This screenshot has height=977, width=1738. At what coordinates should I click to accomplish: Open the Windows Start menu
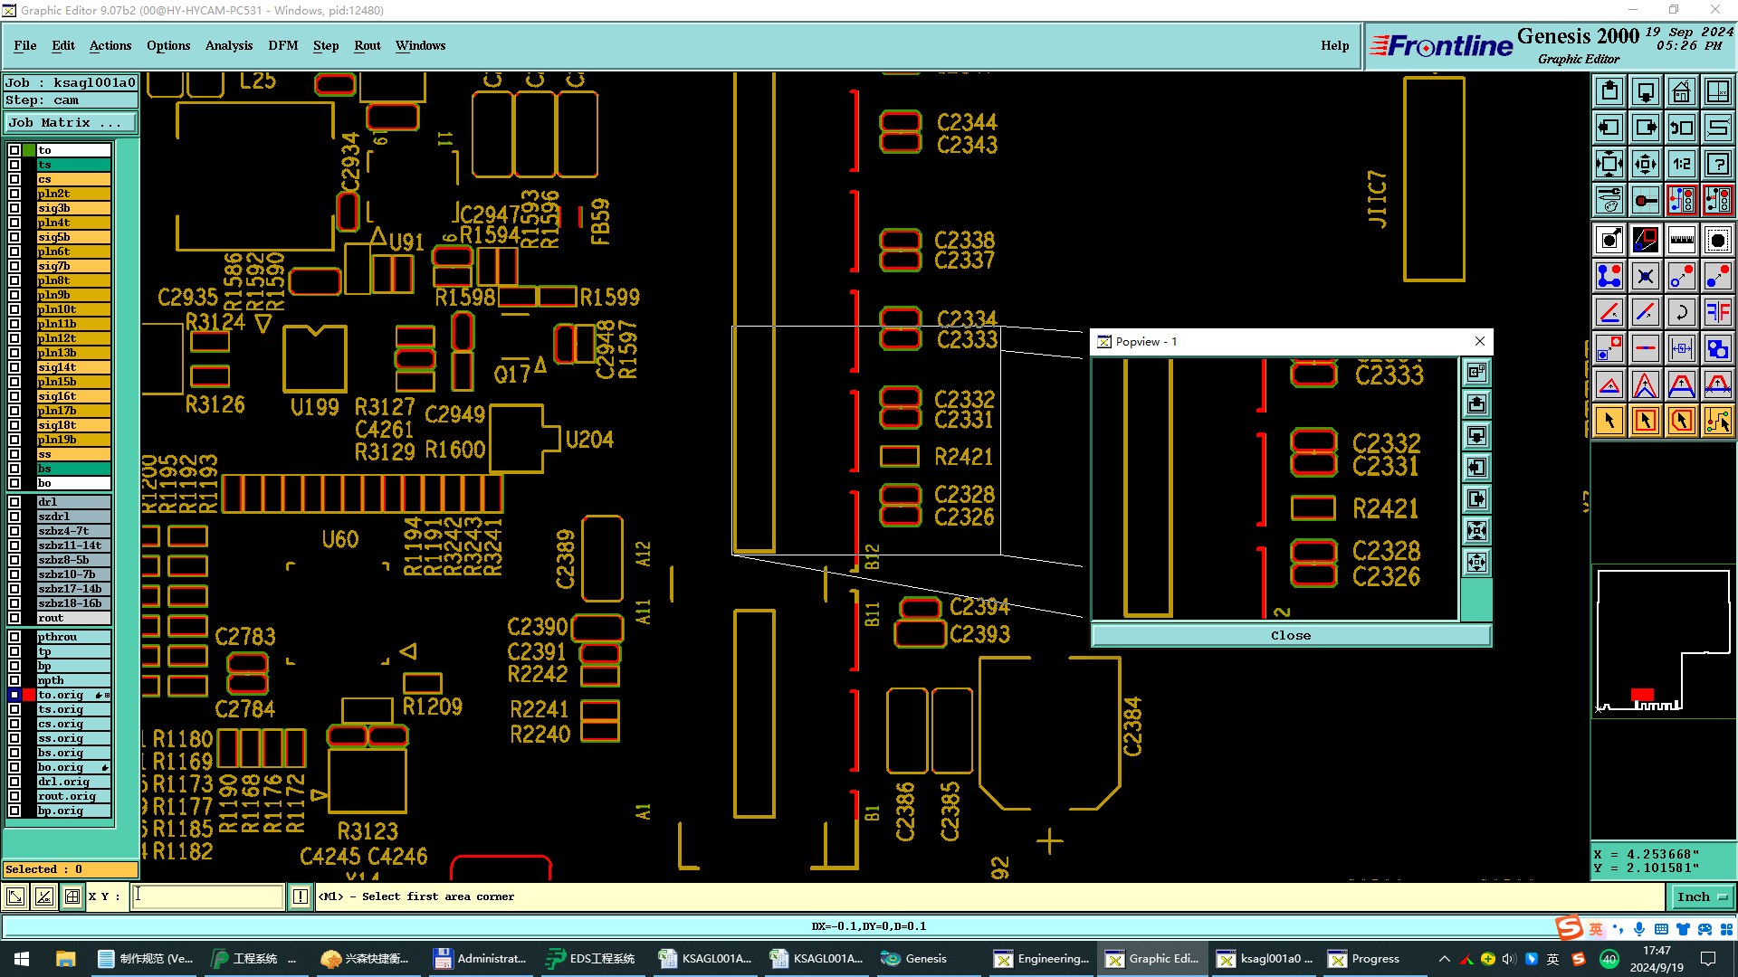tap(22, 959)
